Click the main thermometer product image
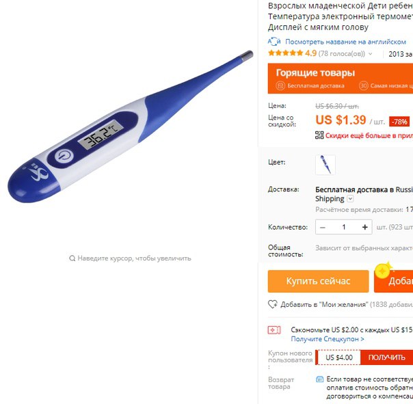Image resolution: width=413 pixels, height=404 pixels. point(131,126)
